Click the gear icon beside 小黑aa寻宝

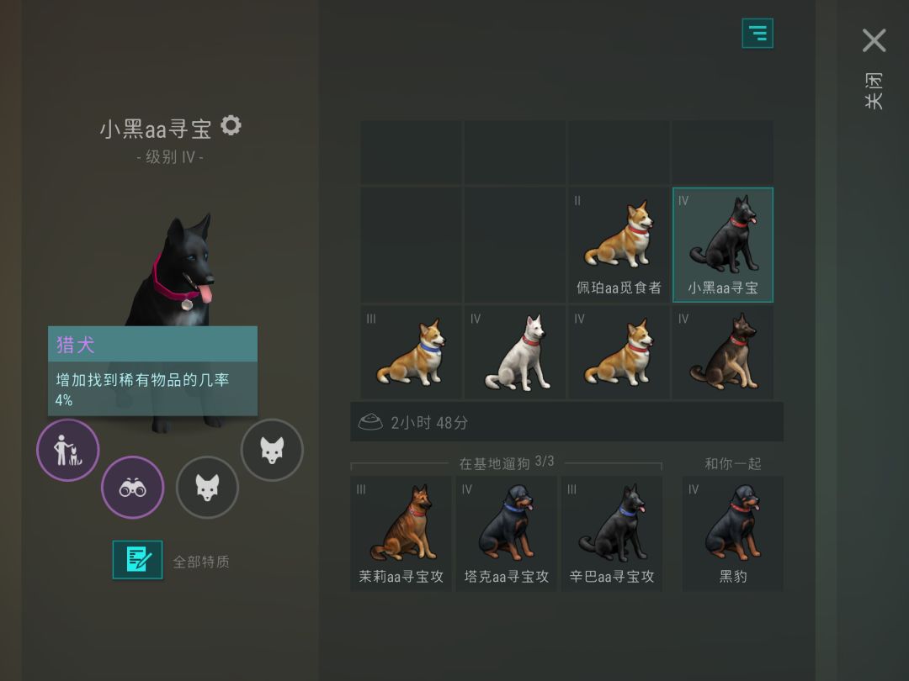tap(231, 125)
